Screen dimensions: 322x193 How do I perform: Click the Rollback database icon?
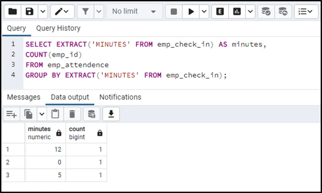pos(283,12)
